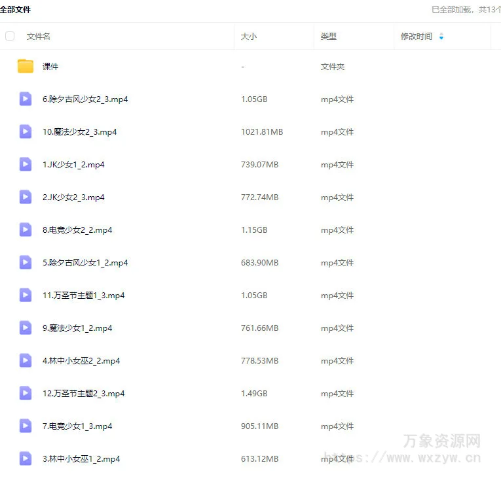Click video icon beside 10.魔法少女2_3.mp4
The height and width of the screenshot is (480, 501).
tap(26, 131)
